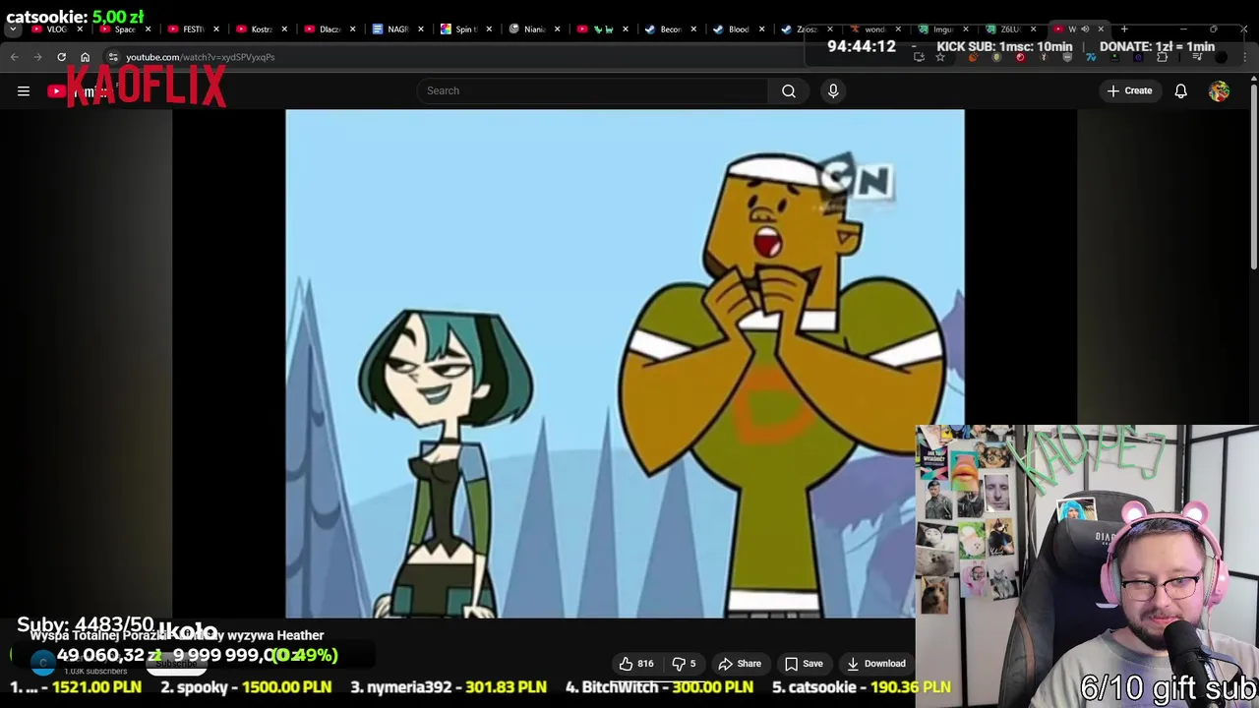Switch to the Space tab
This screenshot has width=1259, height=708.
coord(125,29)
